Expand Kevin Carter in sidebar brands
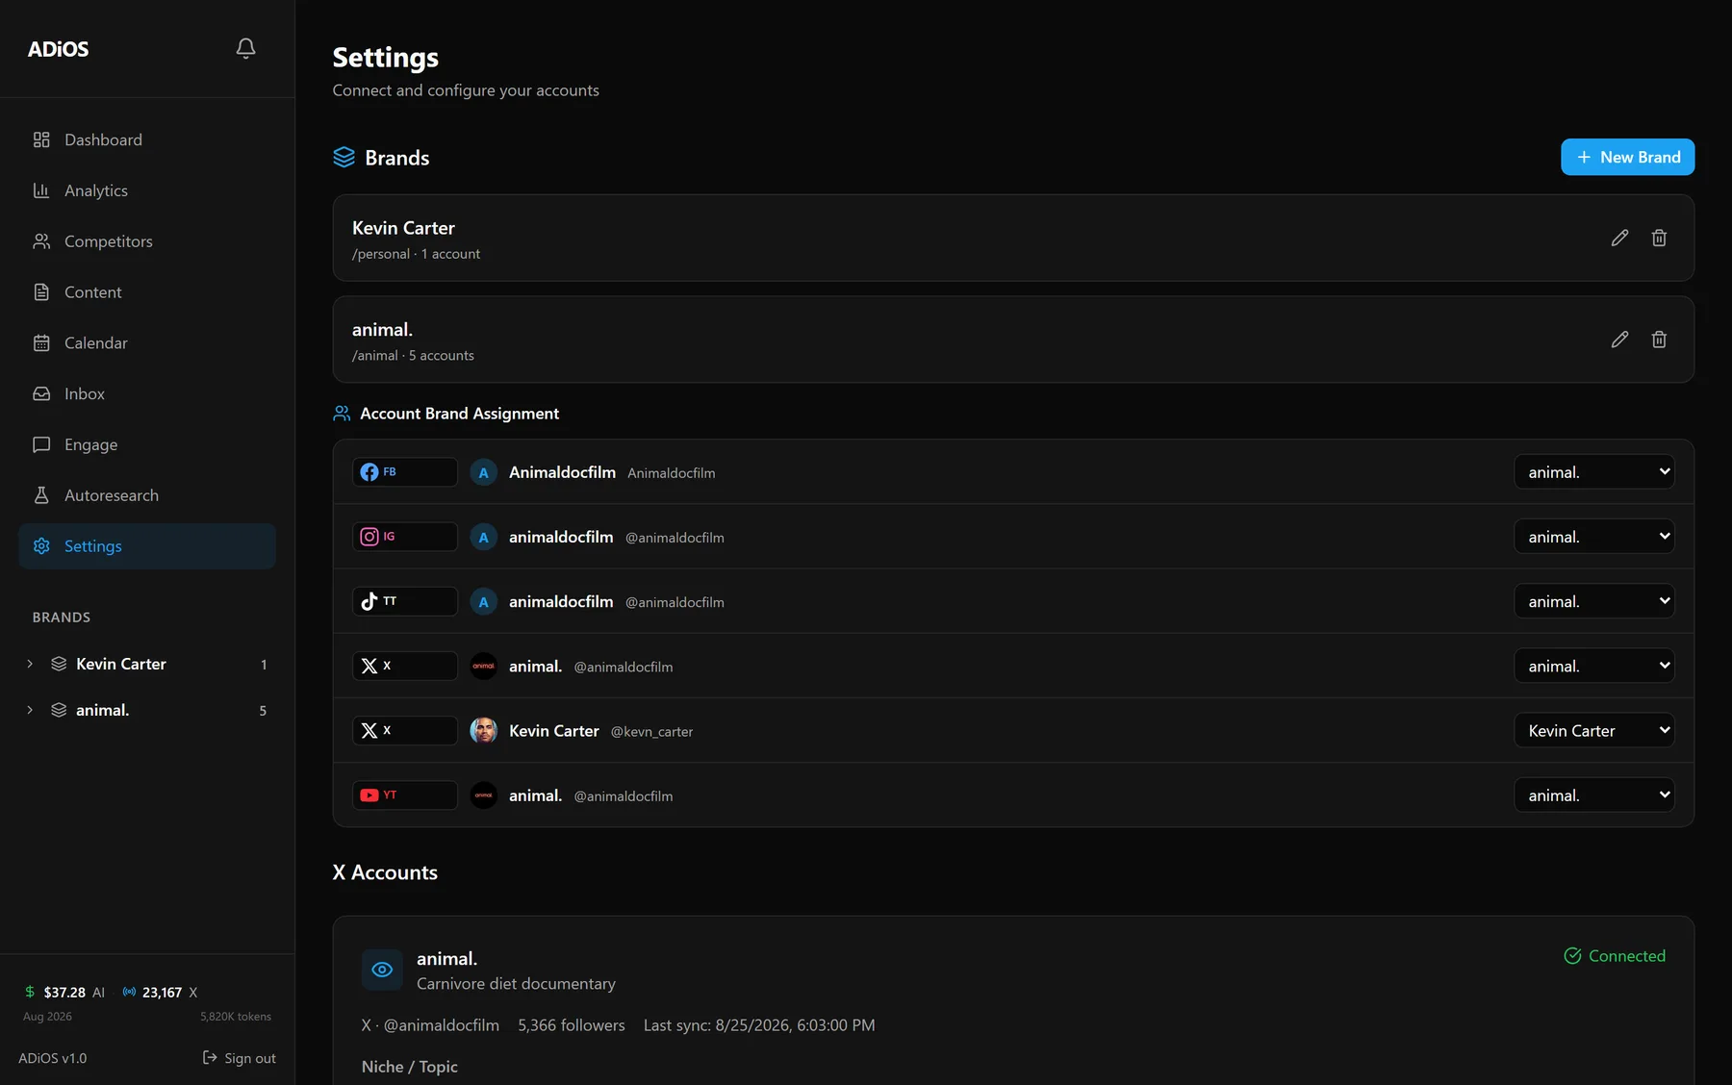This screenshot has width=1732, height=1085. point(30,664)
